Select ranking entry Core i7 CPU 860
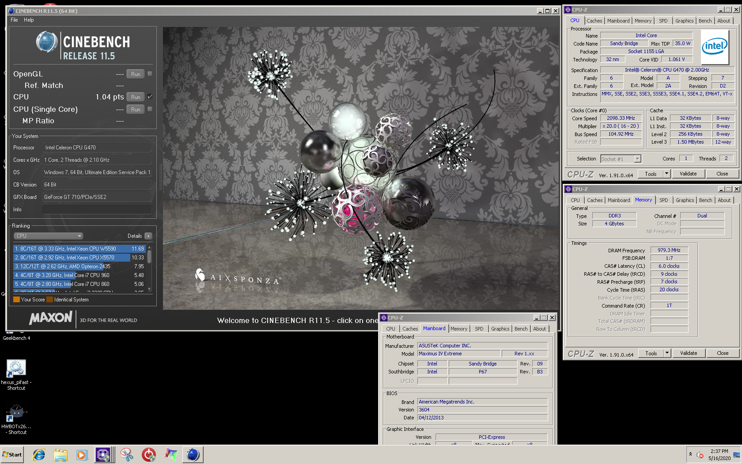This screenshot has height=464, width=742. [79, 284]
